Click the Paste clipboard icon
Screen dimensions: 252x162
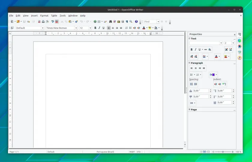point(70,22)
